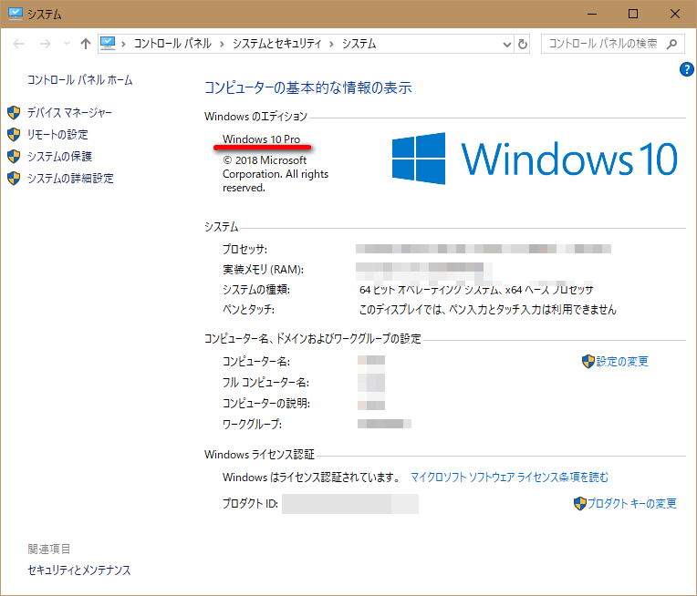This screenshot has height=596, width=697.
Task: Open セキュリティとメンテナンス related link
Action: (79, 570)
